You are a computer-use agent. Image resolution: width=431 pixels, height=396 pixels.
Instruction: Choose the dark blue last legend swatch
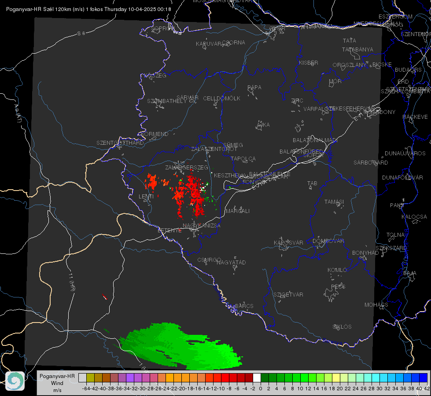pos(424,378)
